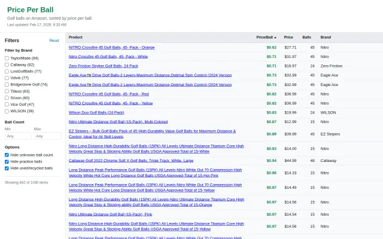Uncheck Hide used/recycled balls option

(7, 168)
